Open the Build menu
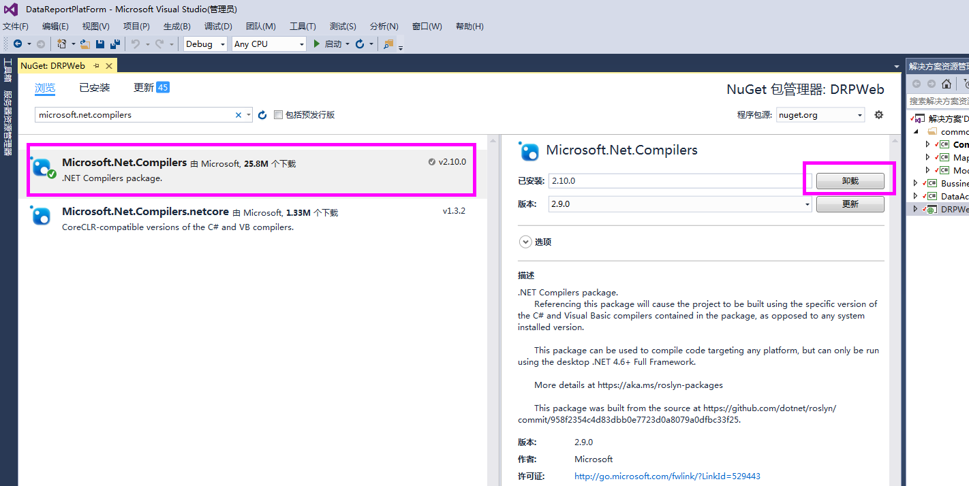 176,26
